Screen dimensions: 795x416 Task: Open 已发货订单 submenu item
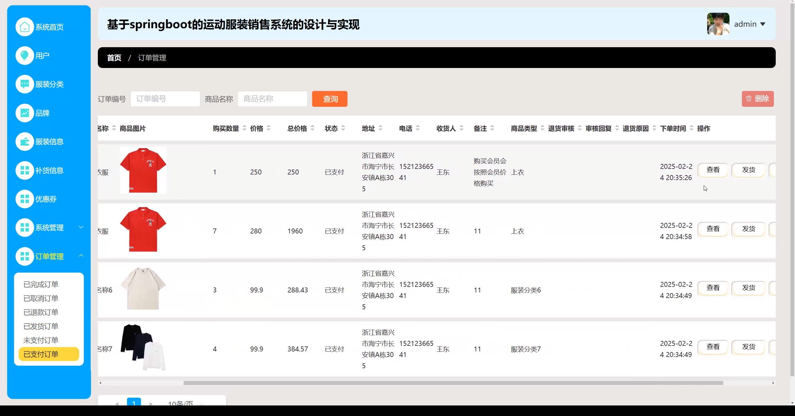pyautogui.click(x=41, y=326)
